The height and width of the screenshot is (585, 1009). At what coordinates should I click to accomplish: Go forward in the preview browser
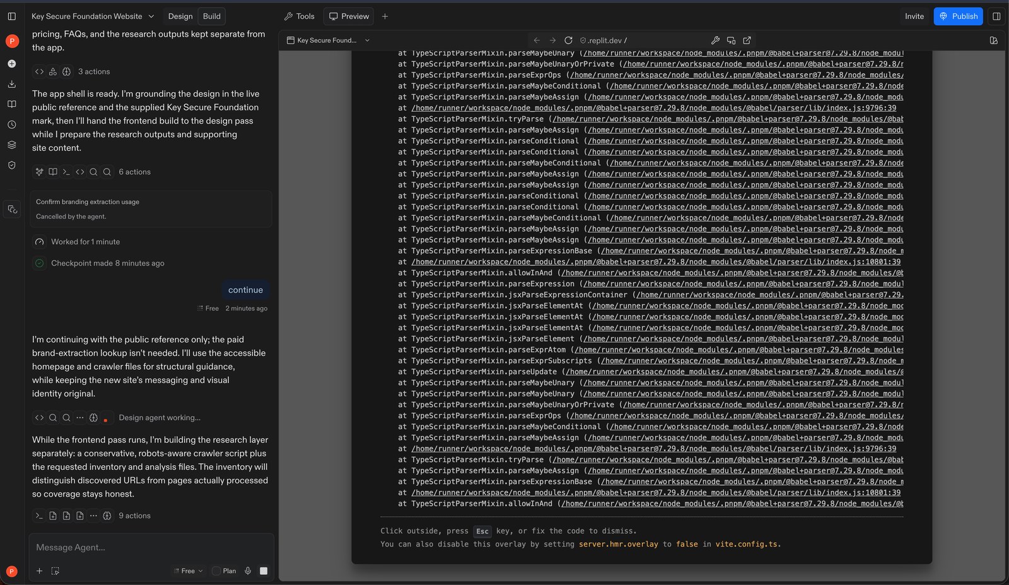(552, 40)
